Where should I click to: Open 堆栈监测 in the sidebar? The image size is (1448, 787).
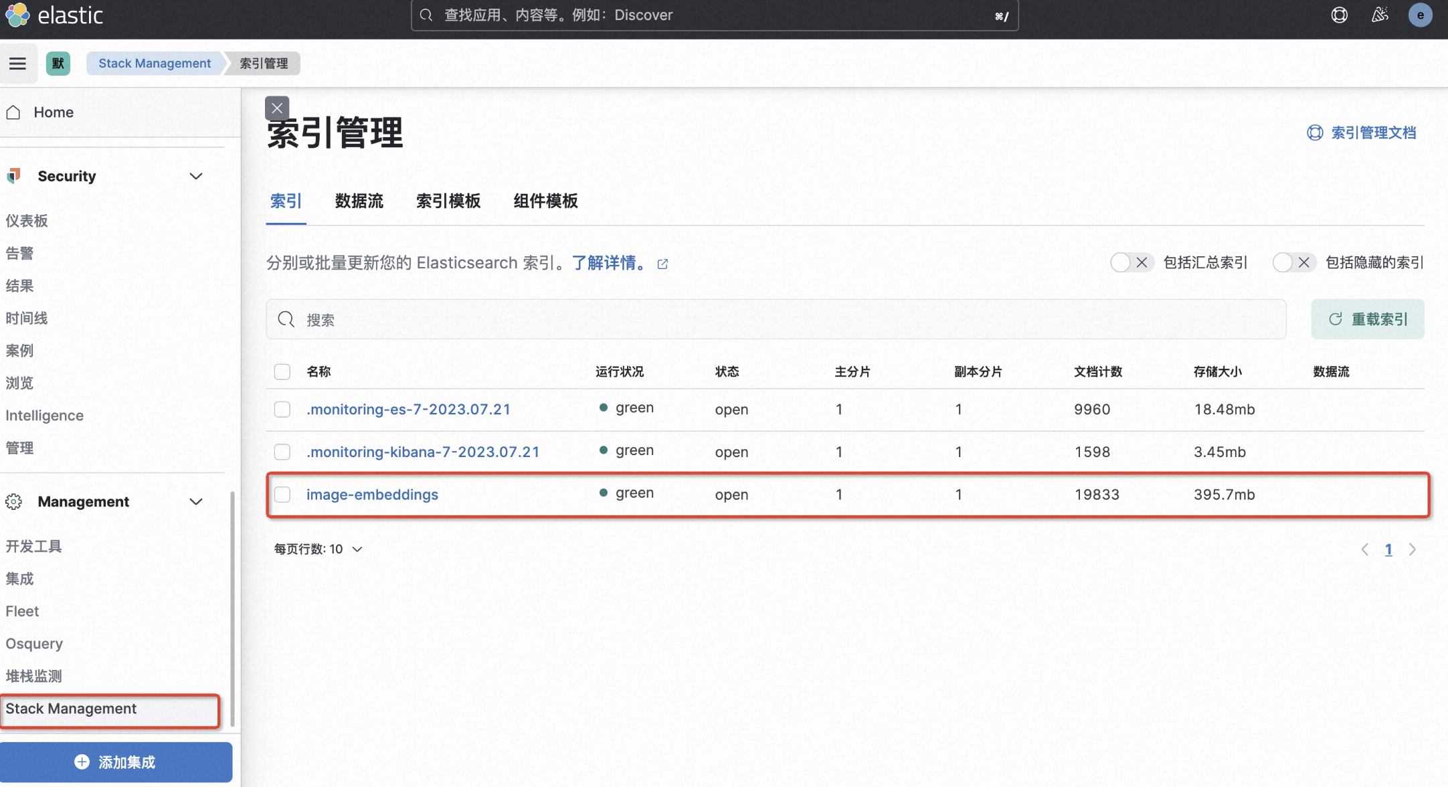point(33,676)
